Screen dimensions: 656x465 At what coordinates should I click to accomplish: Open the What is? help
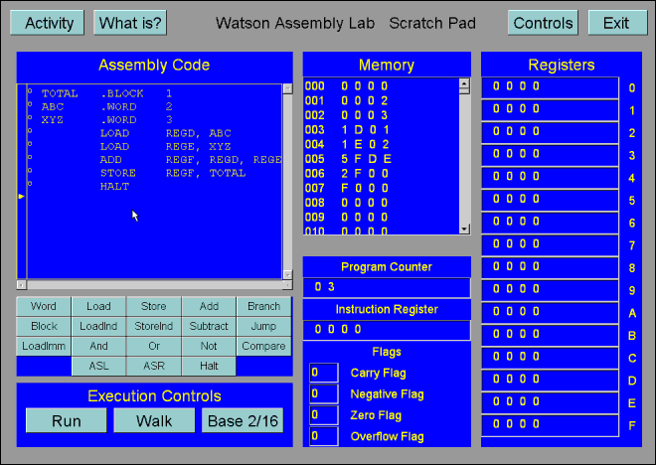130,23
